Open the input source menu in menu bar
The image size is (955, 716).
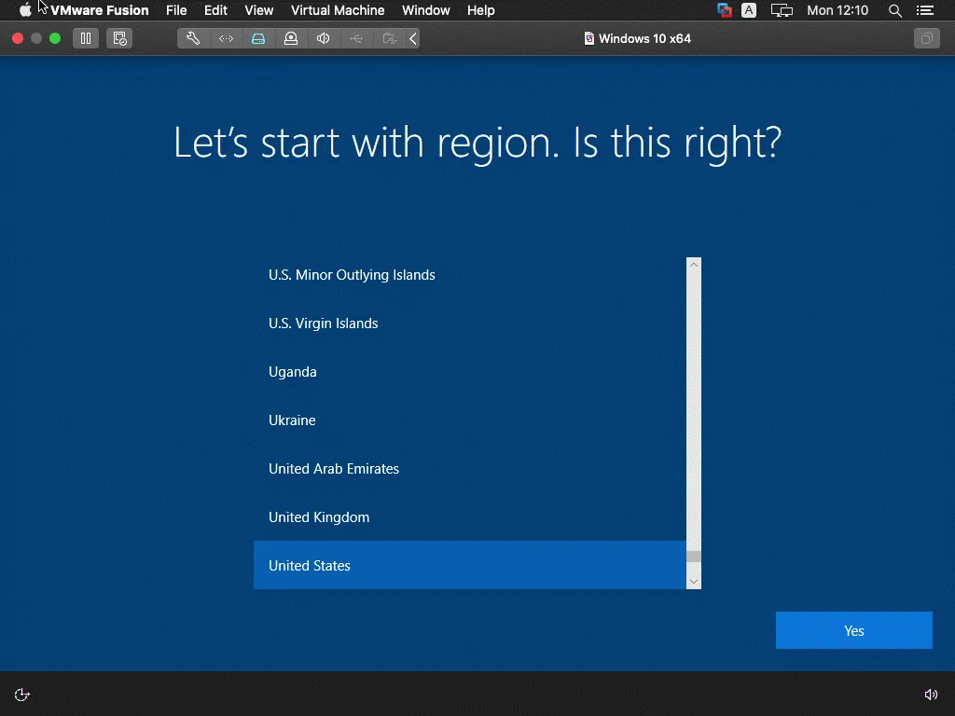[749, 10]
